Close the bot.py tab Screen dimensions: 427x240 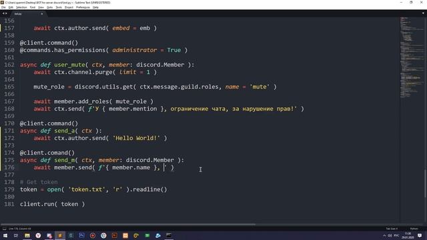(41, 13)
